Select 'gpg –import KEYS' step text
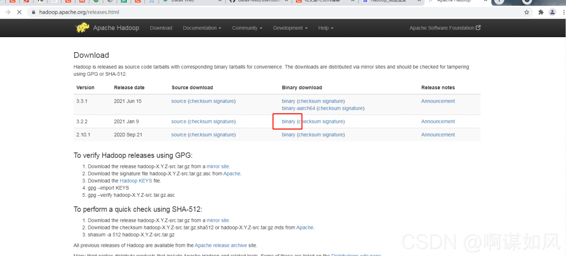Screen dimensions: 566x256 point(108,188)
